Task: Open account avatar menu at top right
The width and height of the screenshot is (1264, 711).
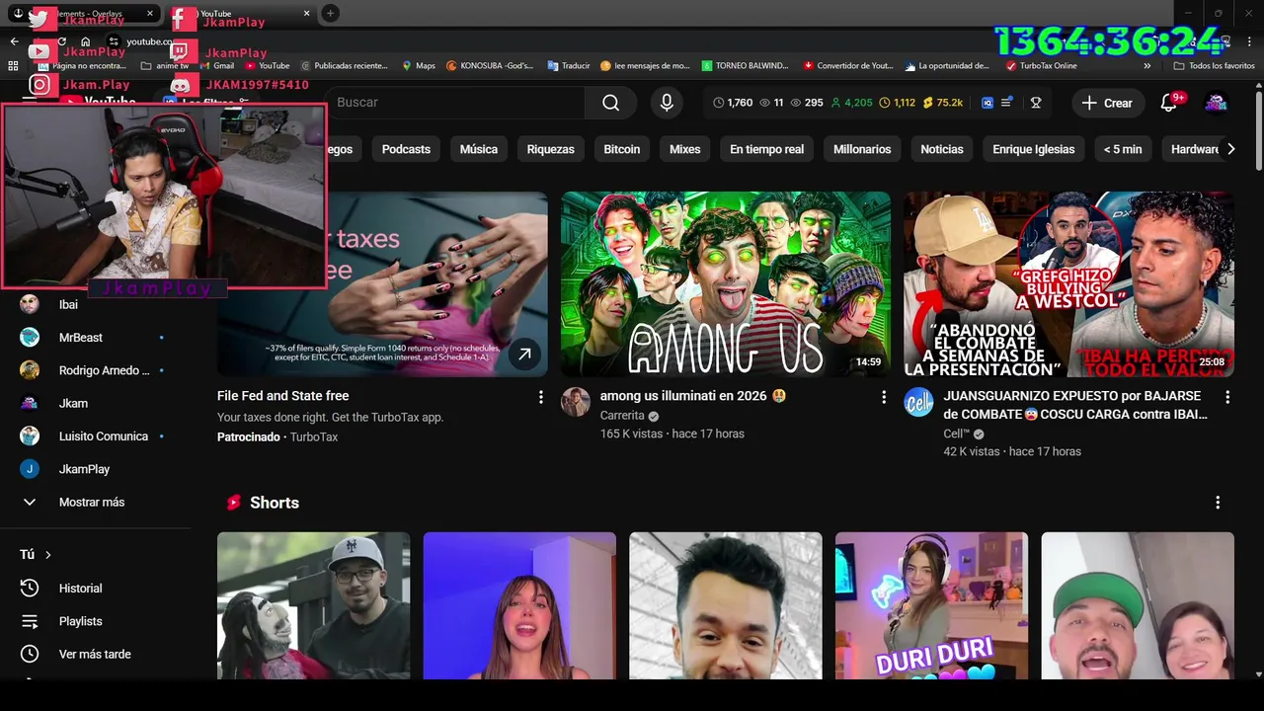Action: [1217, 103]
